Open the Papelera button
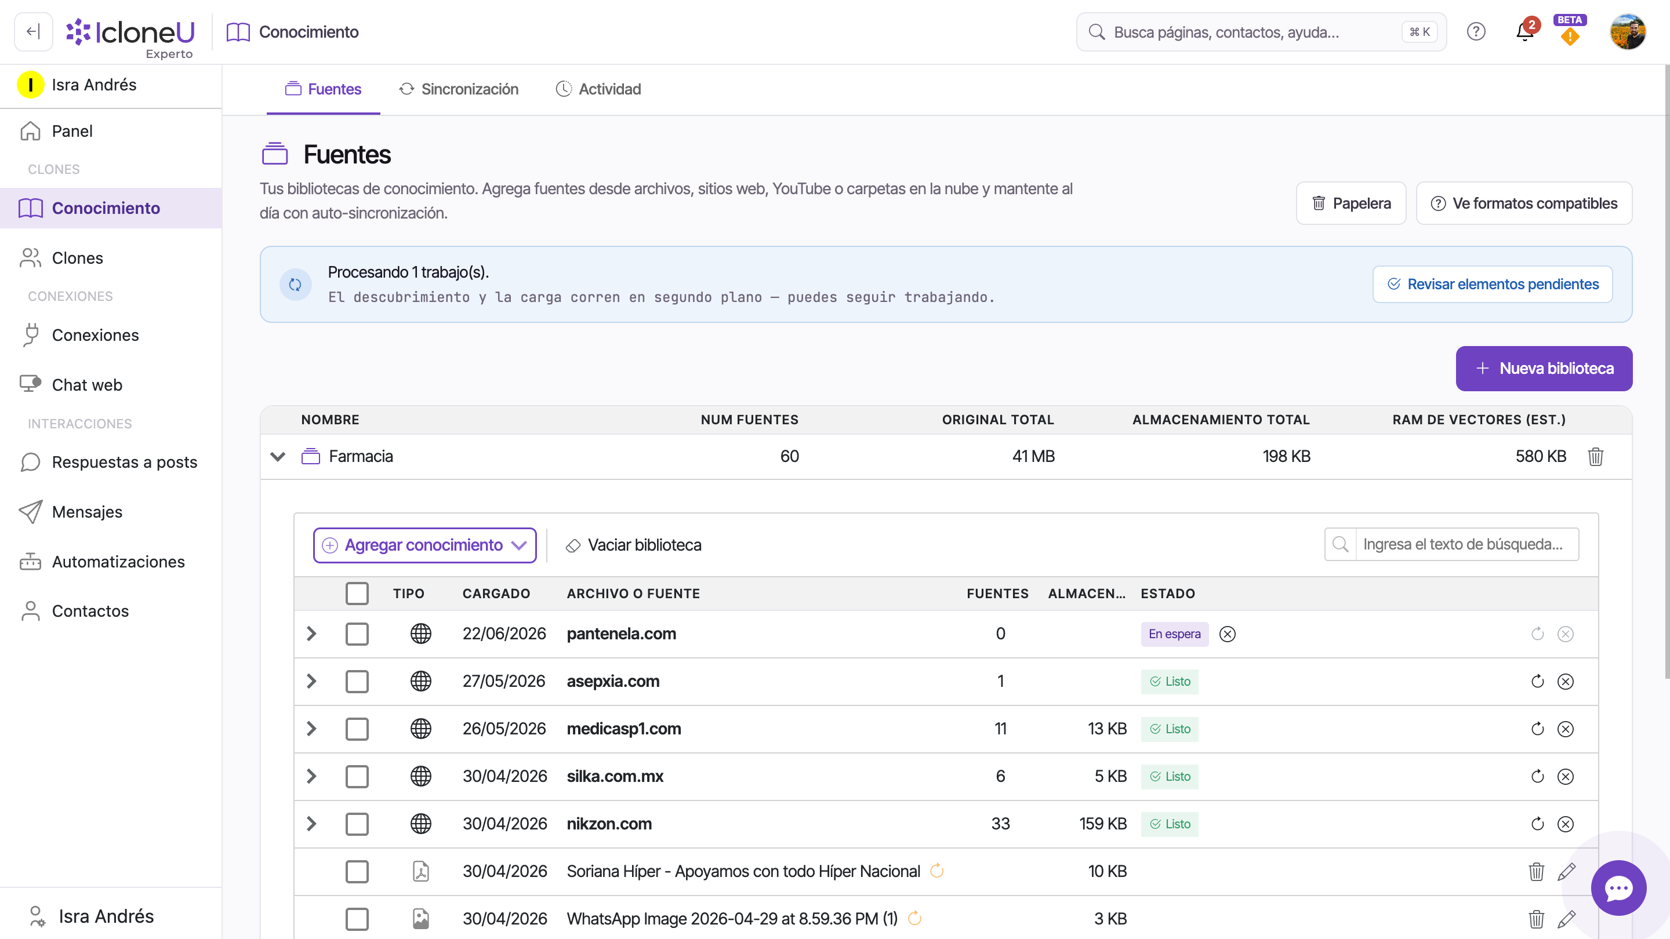The height and width of the screenshot is (939, 1670). click(1351, 203)
